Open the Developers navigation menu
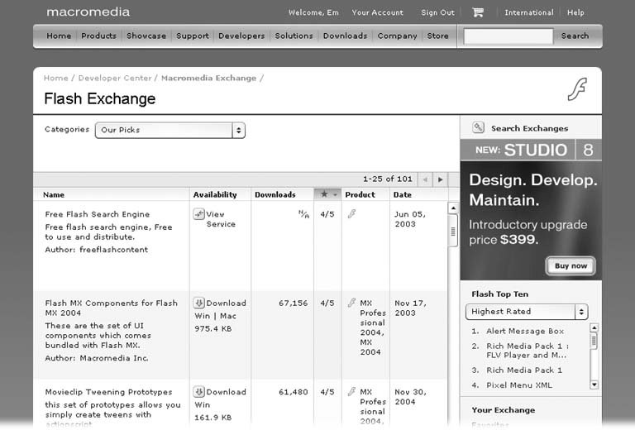This screenshot has height=430, width=635. pos(241,36)
